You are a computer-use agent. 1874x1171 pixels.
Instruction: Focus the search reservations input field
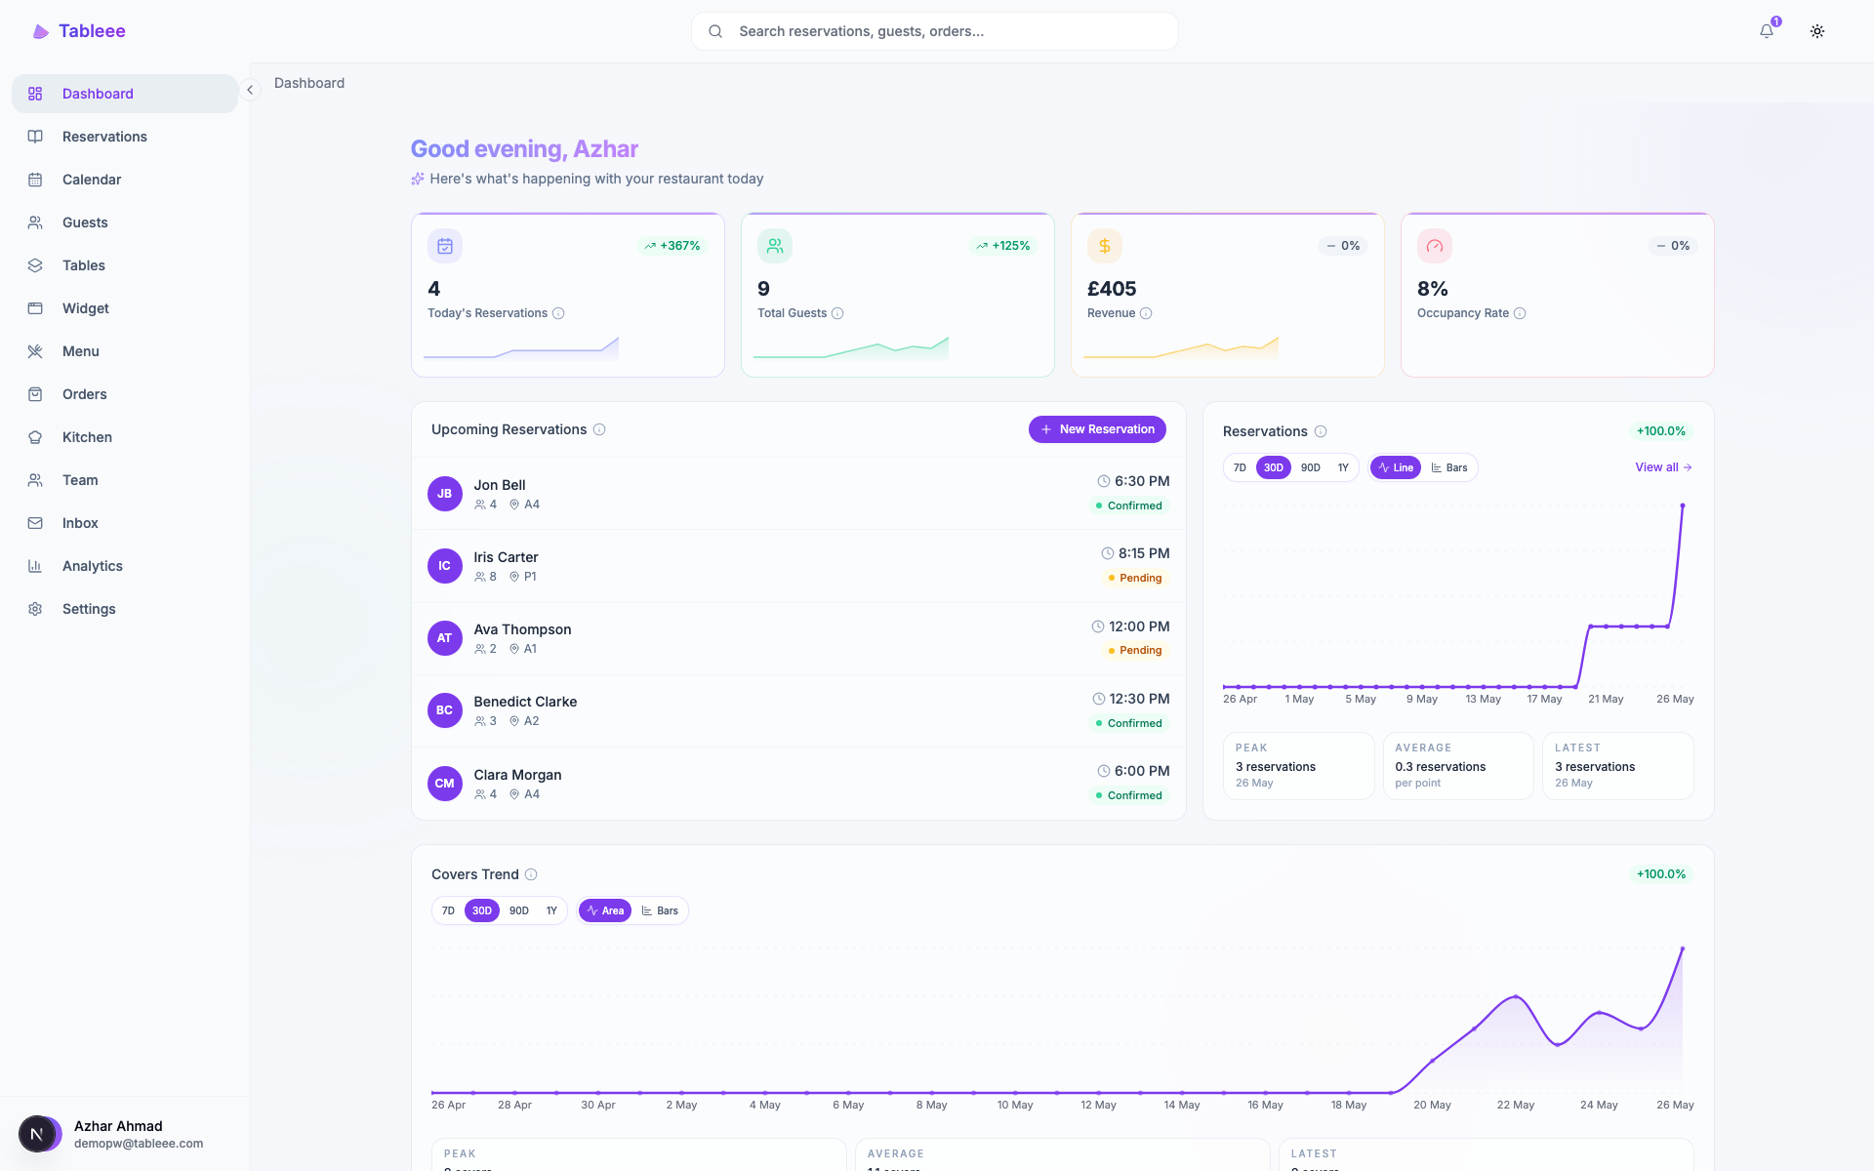pos(935,31)
